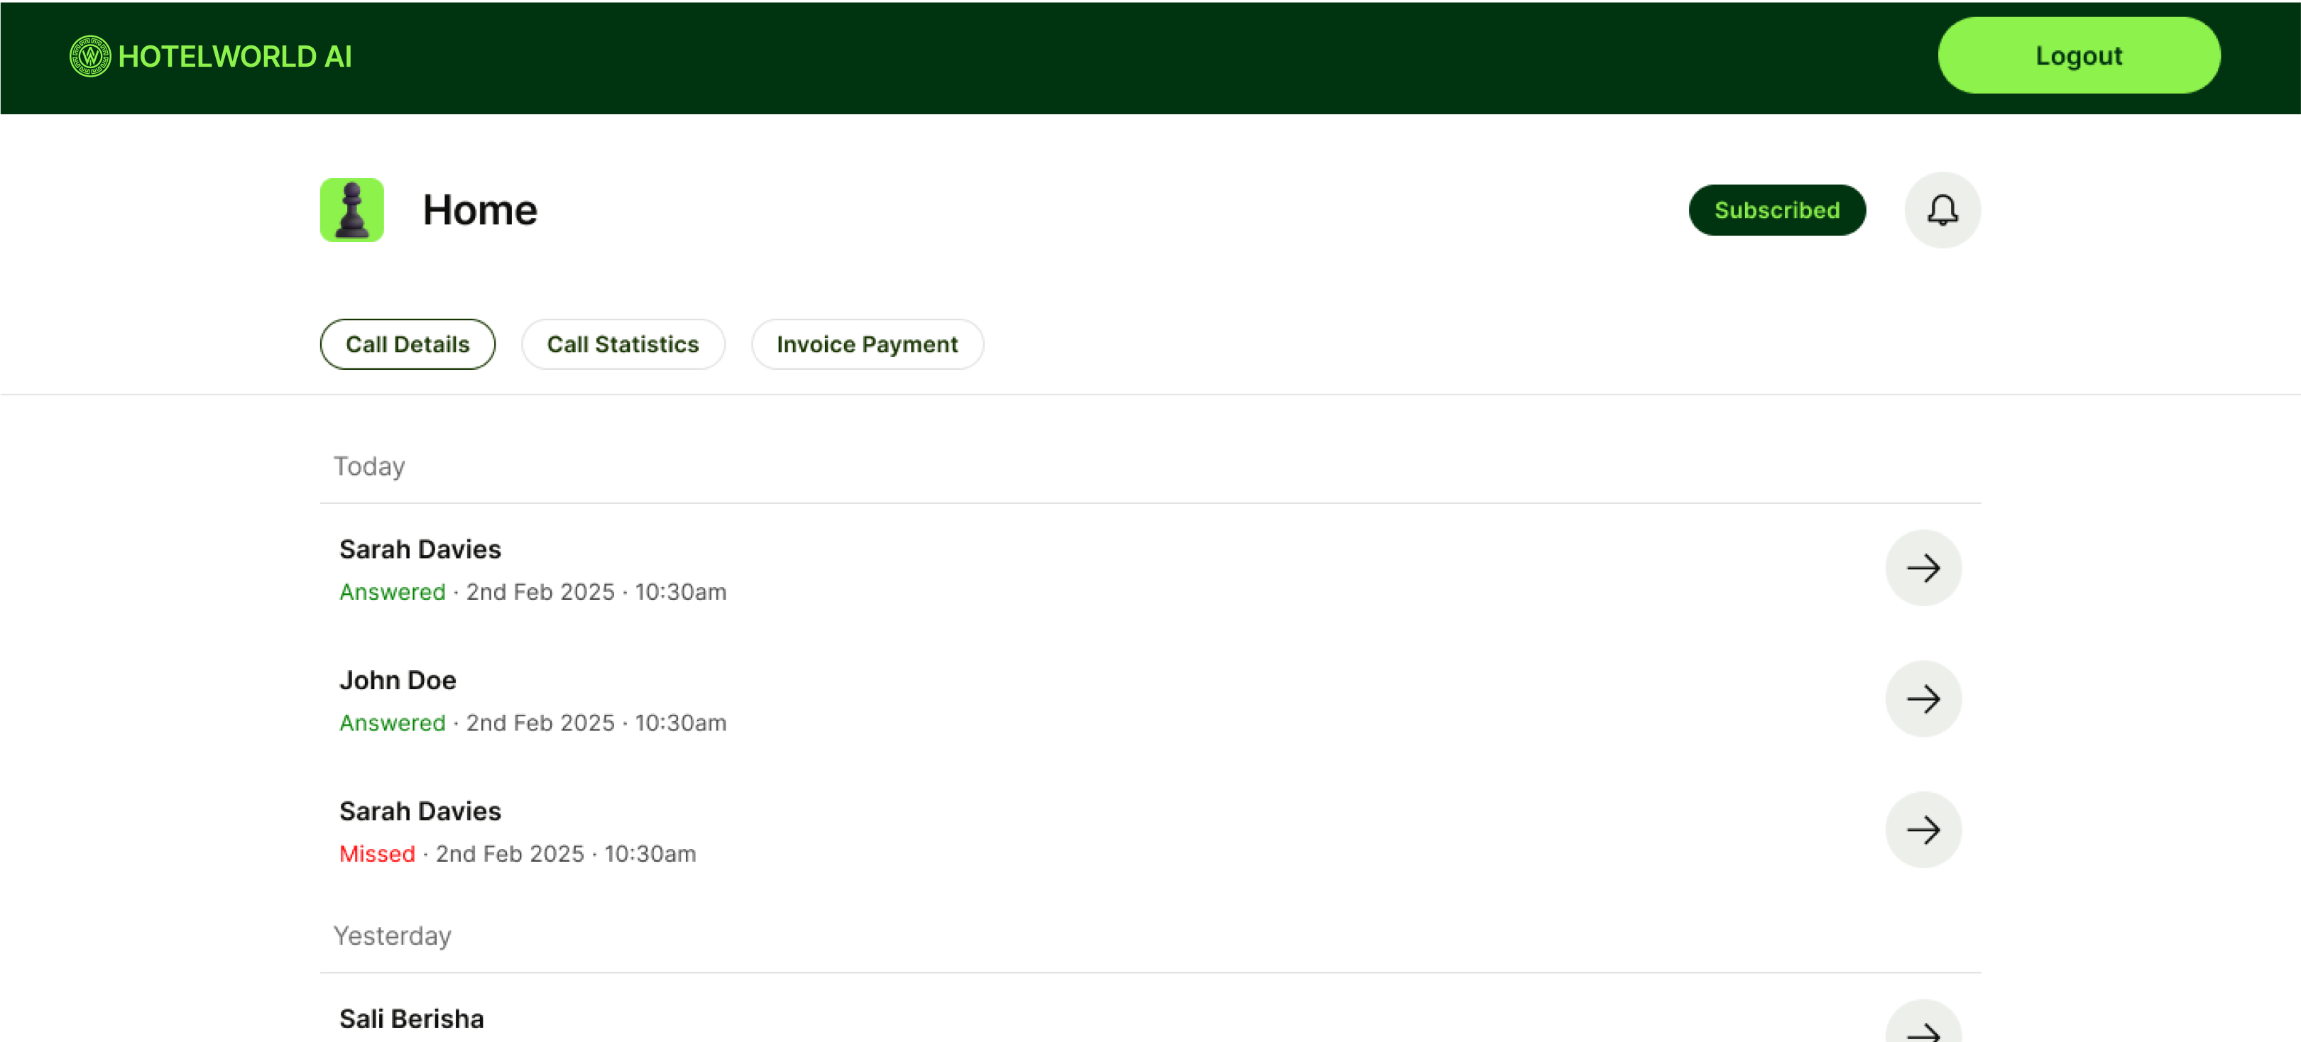Log out using the Logout button
Screen dimensions: 2301x1042
2077,56
